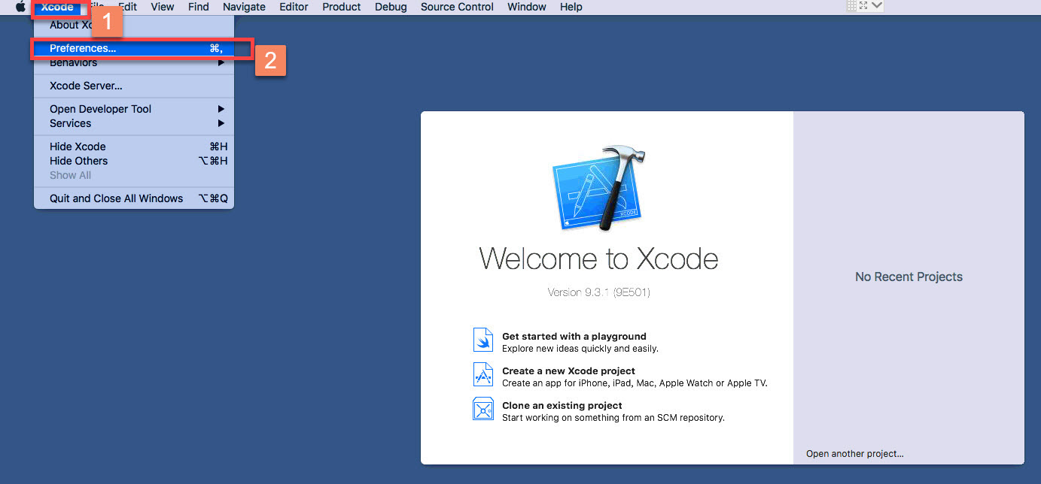Open the Window menu
Screen dimensions: 1041x484
pyautogui.click(x=527, y=7)
